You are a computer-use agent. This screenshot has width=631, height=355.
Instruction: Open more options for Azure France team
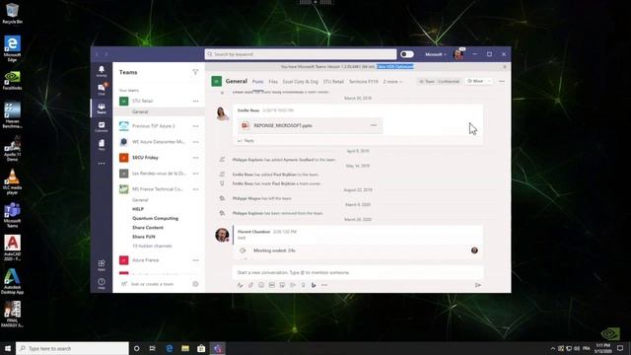tap(195, 260)
